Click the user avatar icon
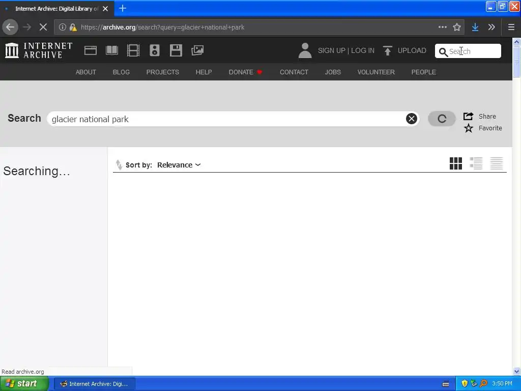The height and width of the screenshot is (391, 521). point(305,50)
